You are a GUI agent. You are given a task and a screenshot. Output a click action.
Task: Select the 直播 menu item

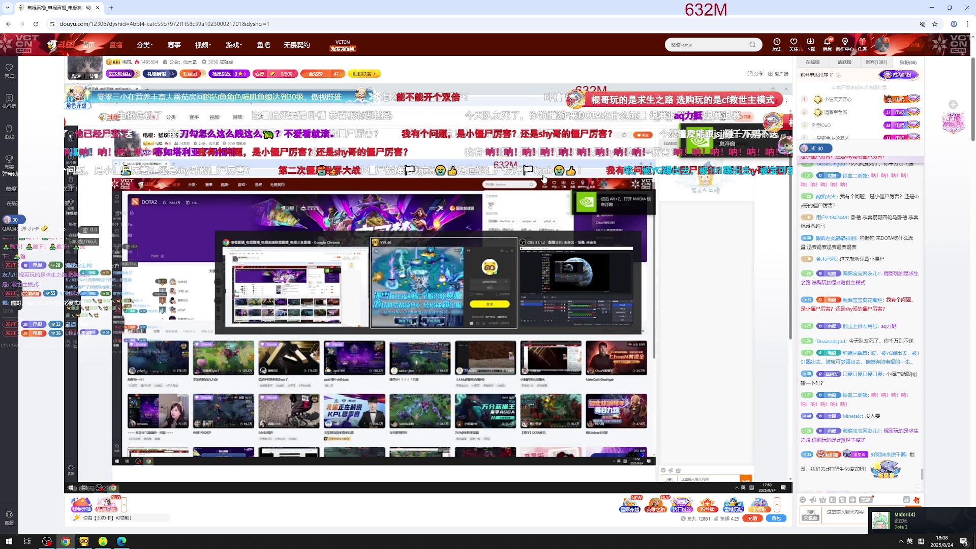[x=116, y=45]
